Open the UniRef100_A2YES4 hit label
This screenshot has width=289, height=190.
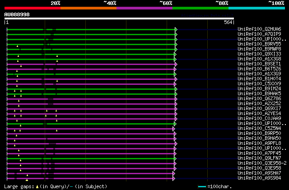[259, 114]
